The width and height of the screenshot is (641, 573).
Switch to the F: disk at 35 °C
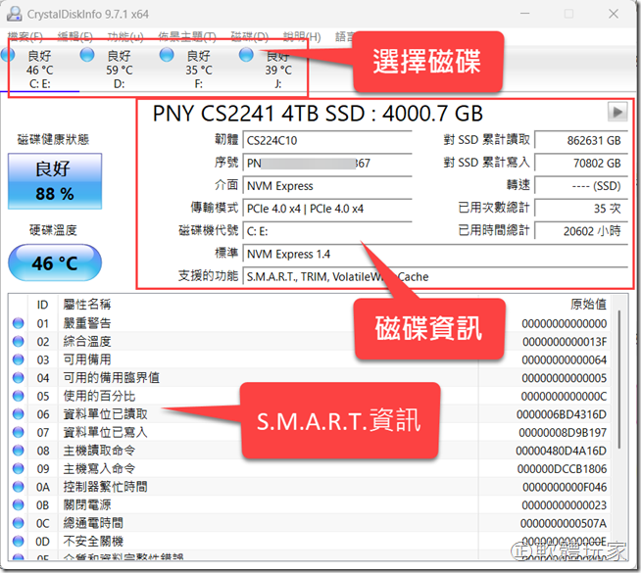pos(167,56)
